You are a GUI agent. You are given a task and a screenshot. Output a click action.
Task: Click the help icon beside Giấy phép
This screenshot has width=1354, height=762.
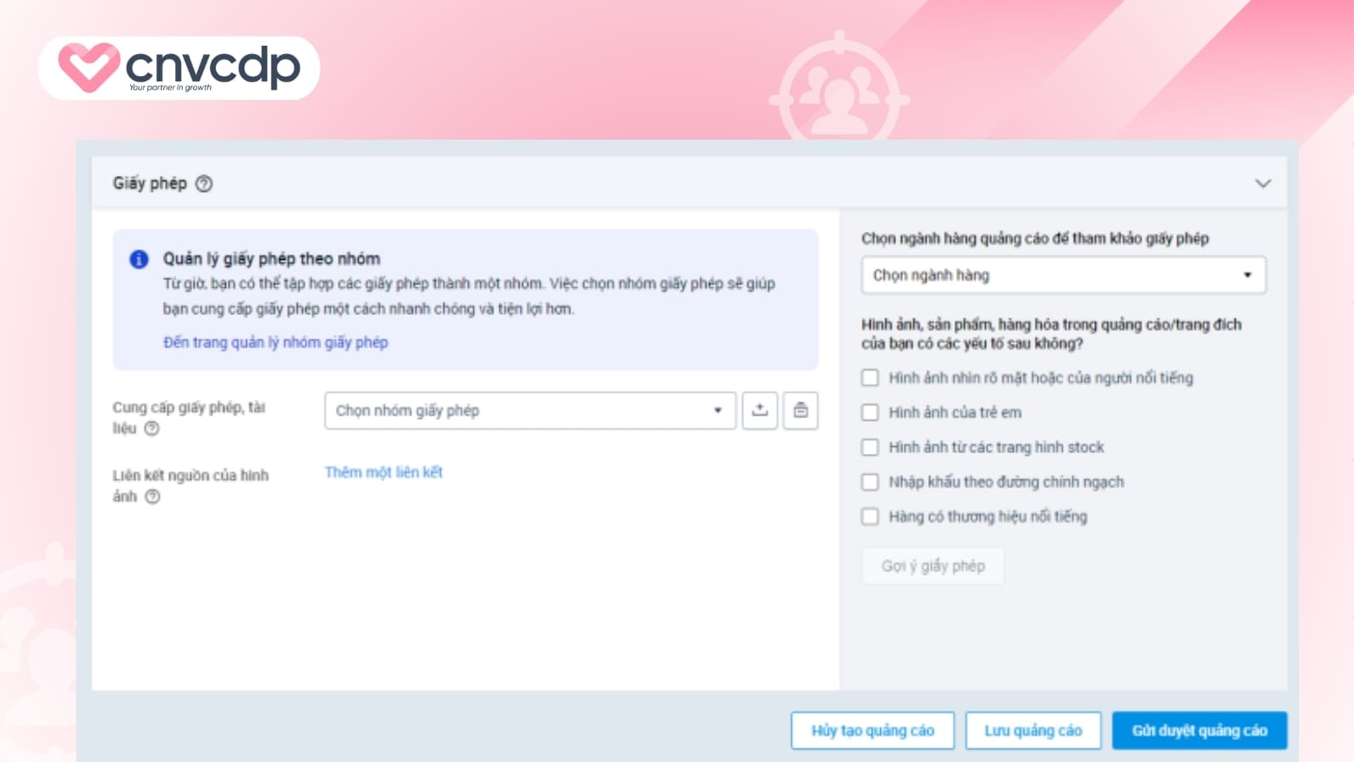coord(204,184)
